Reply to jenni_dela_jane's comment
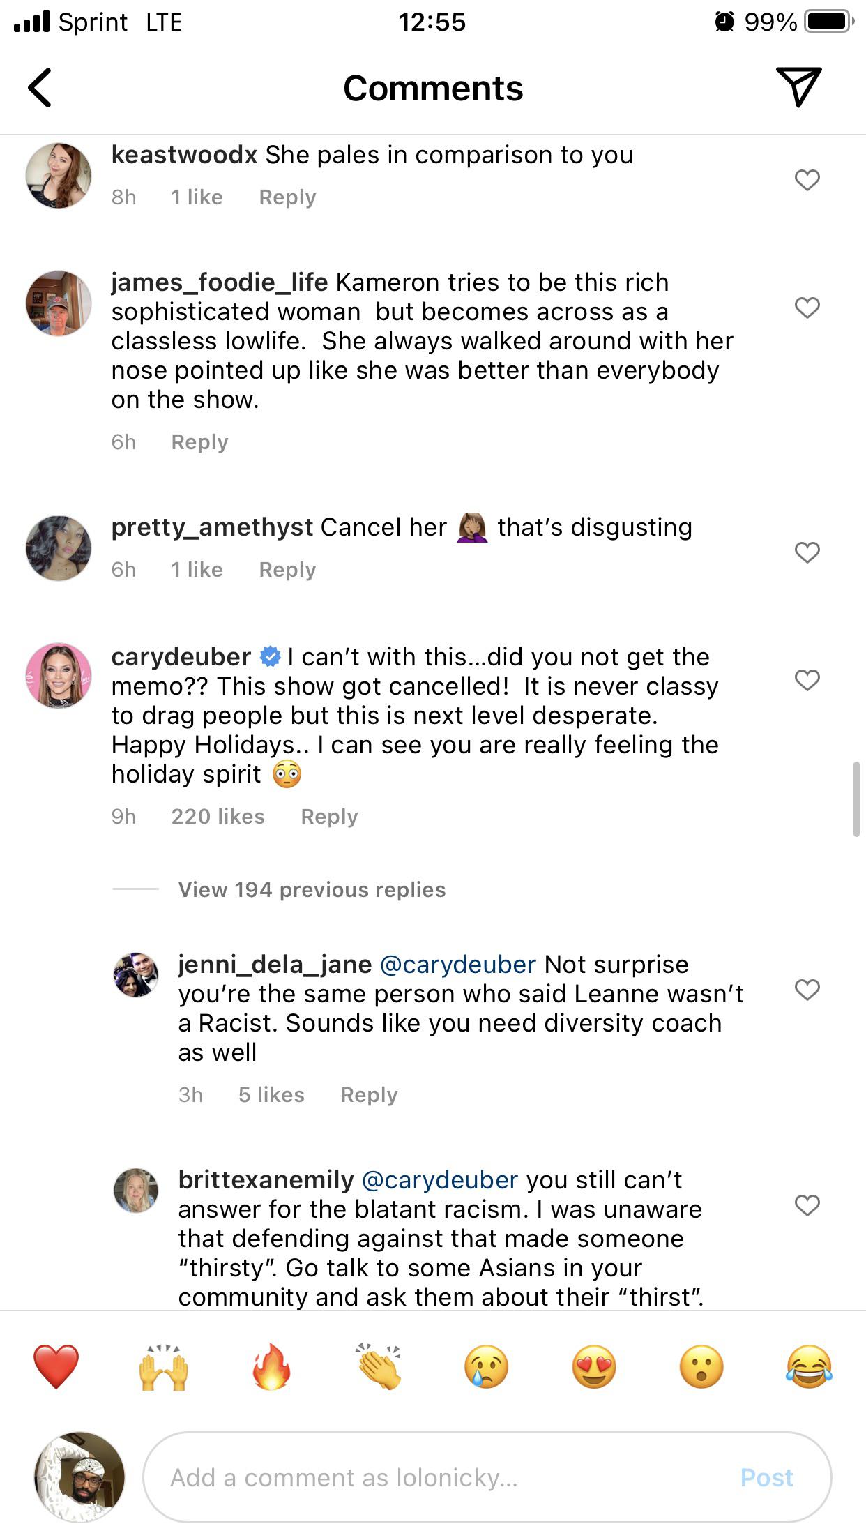 pos(369,1094)
